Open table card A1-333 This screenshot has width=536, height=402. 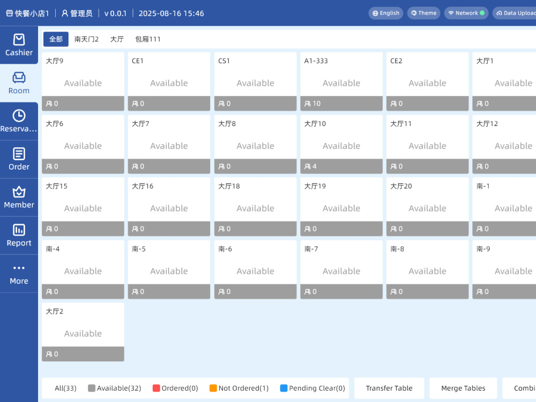click(x=341, y=81)
